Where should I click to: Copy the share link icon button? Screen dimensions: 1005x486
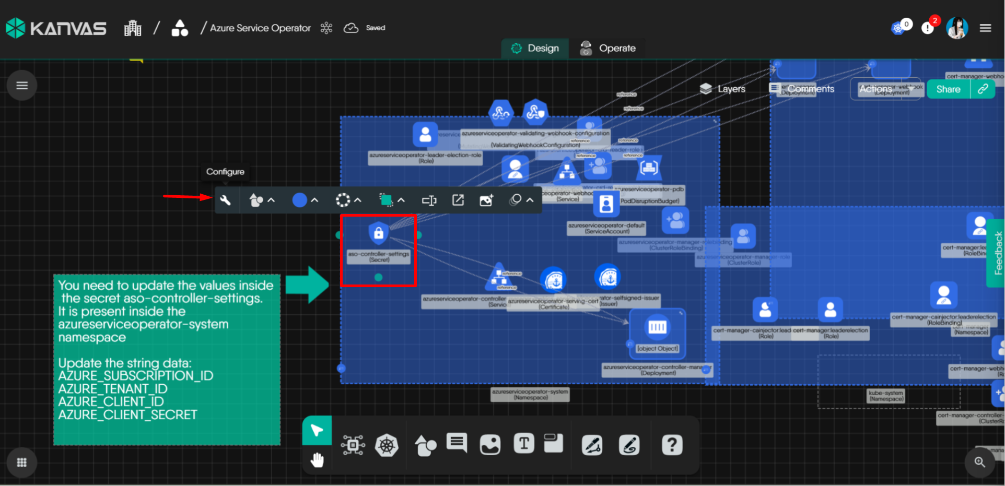click(983, 89)
